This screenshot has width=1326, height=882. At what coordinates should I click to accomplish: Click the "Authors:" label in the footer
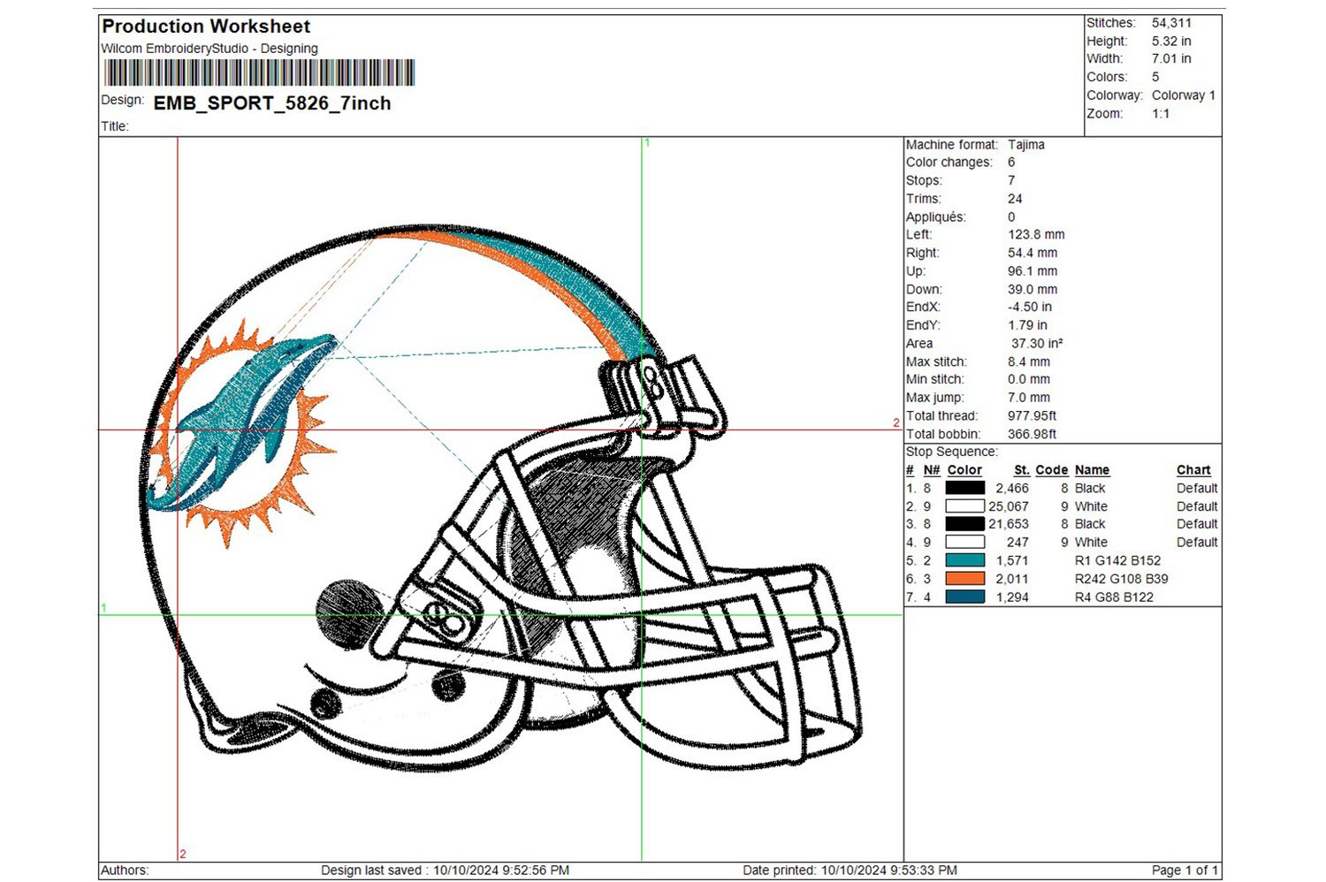pyautogui.click(x=125, y=871)
